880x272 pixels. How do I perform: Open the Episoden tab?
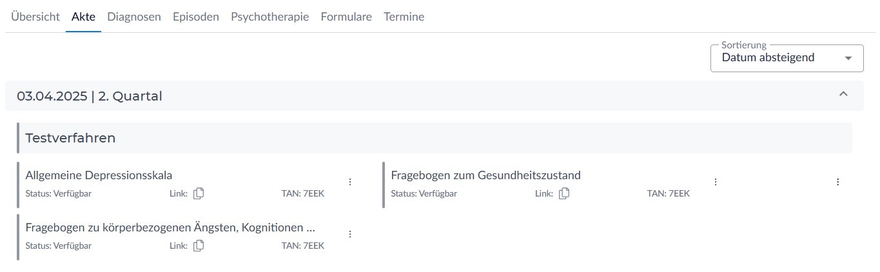pyautogui.click(x=195, y=17)
